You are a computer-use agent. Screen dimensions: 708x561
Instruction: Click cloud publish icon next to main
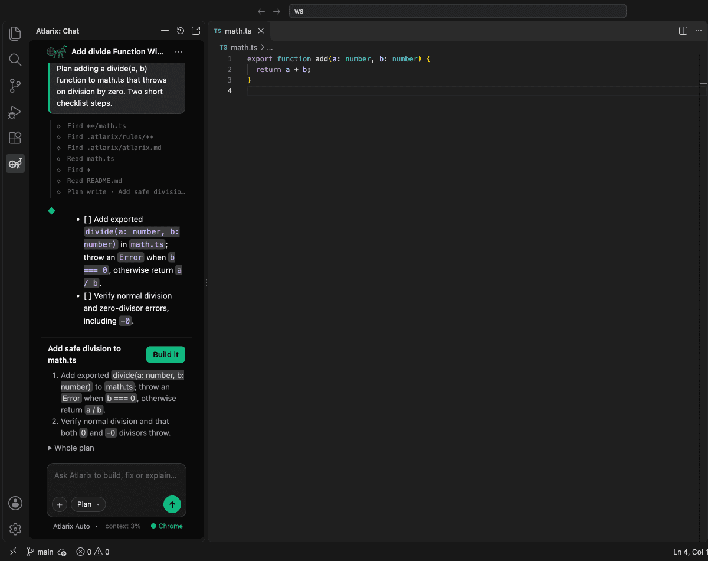pyautogui.click(x=62, y=552)
